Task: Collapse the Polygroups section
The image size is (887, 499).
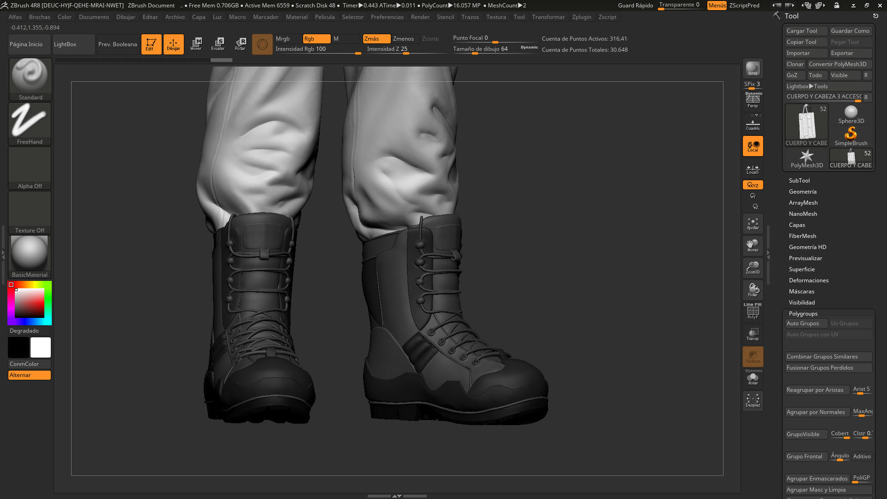Action: [x=803, y=314]
